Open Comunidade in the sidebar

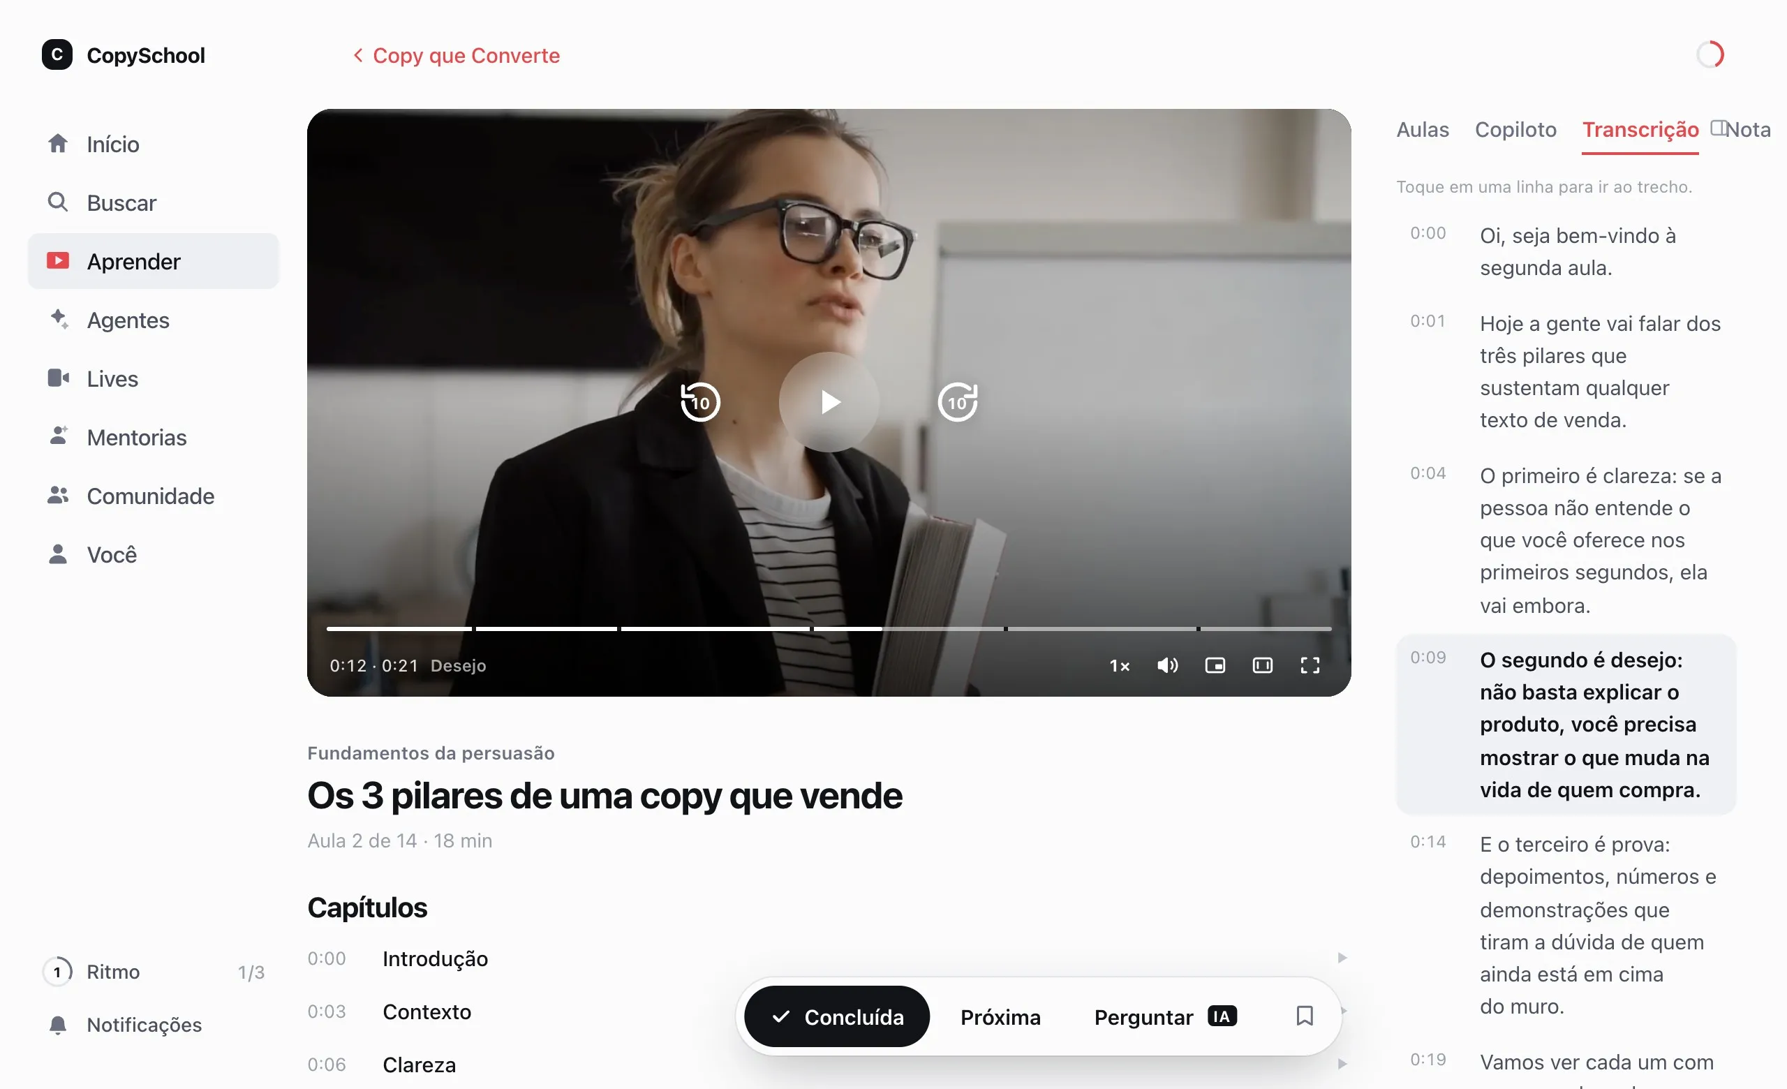click(153, 496)
